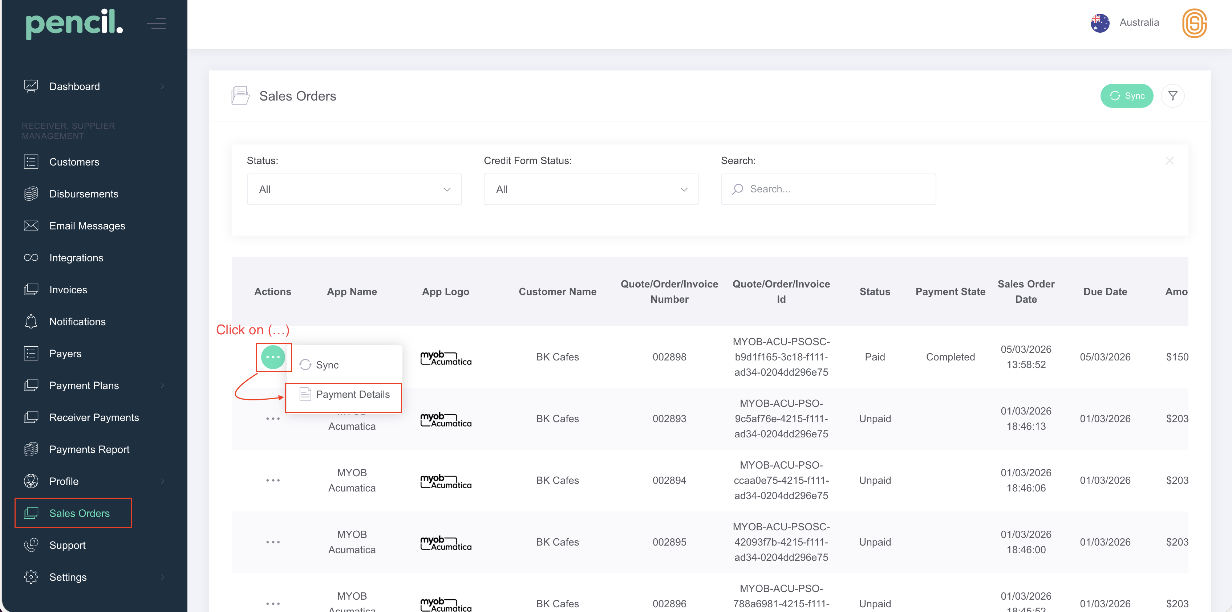Viewport: 1232px width, 612px height.
Task: Click the Notifications bell icon
Action: [x=31, y=321]
